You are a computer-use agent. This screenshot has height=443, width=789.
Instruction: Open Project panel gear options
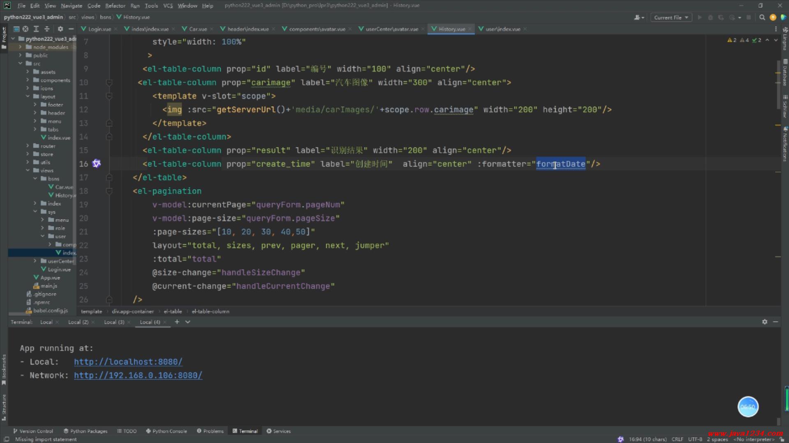(x=60, y=29)
